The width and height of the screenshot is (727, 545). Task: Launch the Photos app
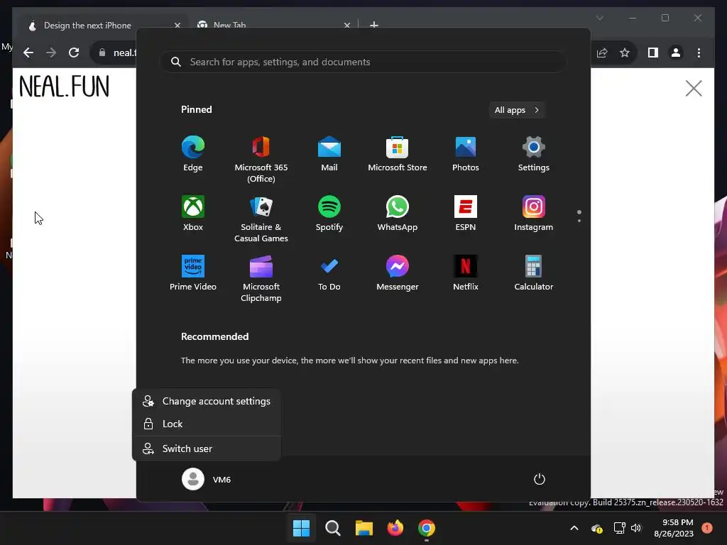[x=466, y=154]
